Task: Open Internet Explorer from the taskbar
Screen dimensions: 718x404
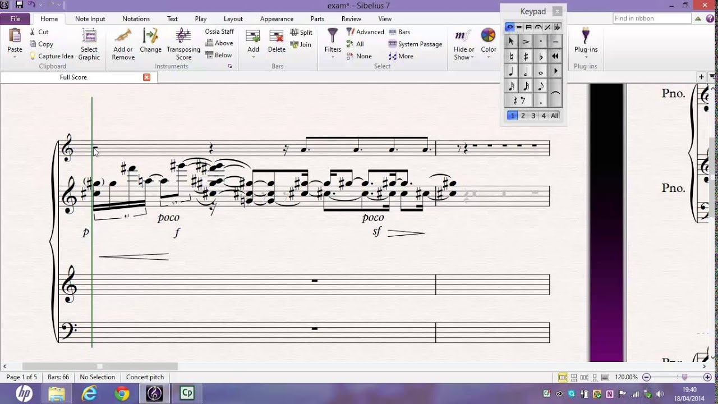Action: (x=89, y=394)
